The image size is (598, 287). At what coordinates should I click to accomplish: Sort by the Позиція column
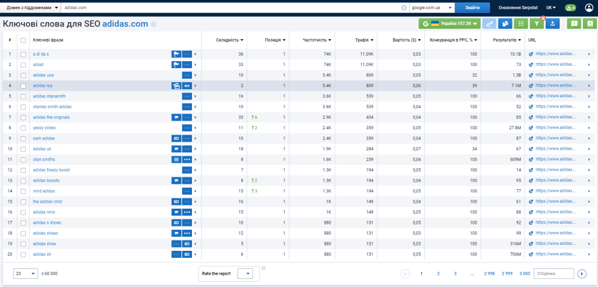[x=275, y=40]
